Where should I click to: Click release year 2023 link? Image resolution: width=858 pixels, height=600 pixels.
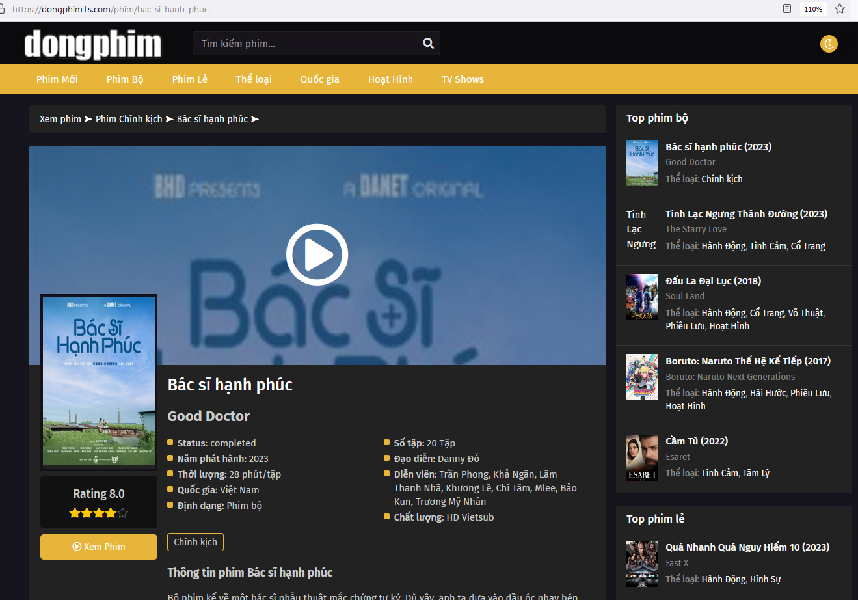(x=258, y=459)
